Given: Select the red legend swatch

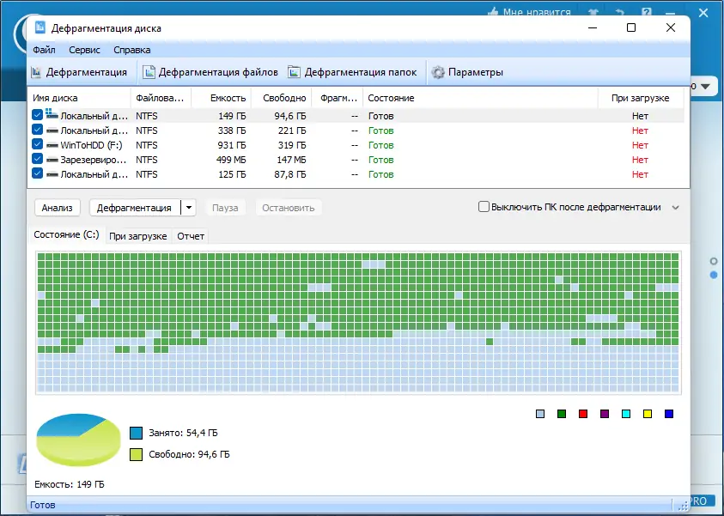Looking at the screenshot, I should 583,414.
